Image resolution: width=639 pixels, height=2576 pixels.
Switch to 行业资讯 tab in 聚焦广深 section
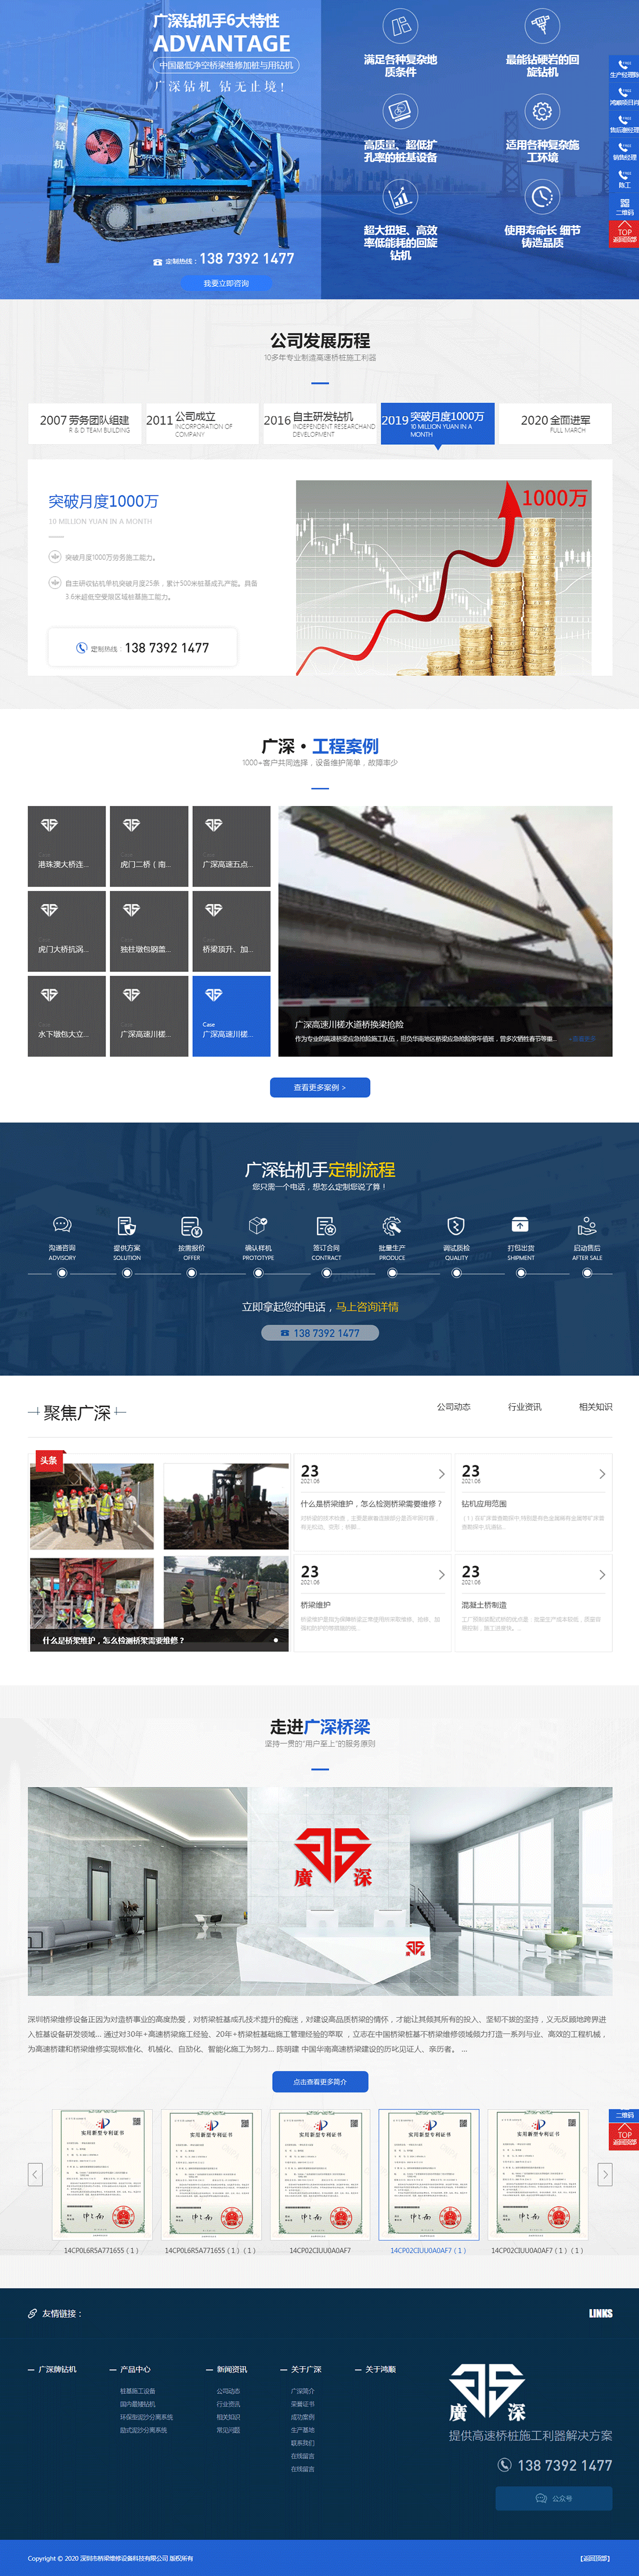click(524, 1406)
